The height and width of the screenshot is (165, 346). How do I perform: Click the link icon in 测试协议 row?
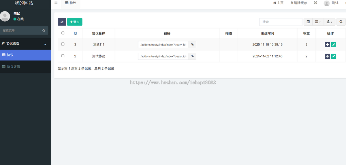(x=192, y=56)
